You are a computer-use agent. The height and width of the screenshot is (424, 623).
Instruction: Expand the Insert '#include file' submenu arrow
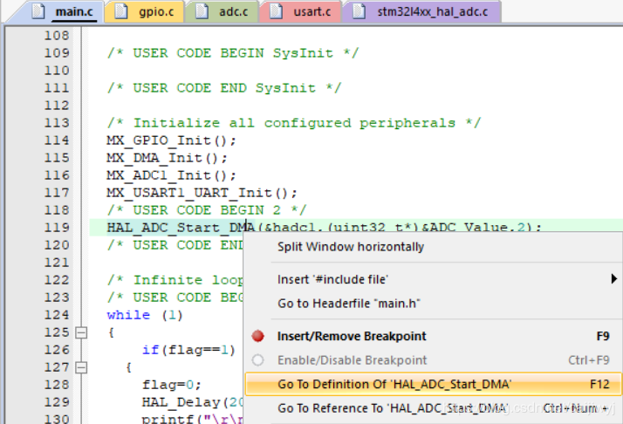(x=613, y=279)
